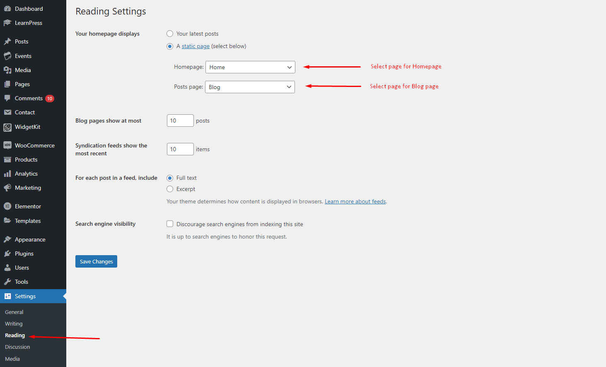Open the Homepage dropdown showing Home
Image resolution: width=606 pixels, height=367 pixels.
click(x=250, y=67)
